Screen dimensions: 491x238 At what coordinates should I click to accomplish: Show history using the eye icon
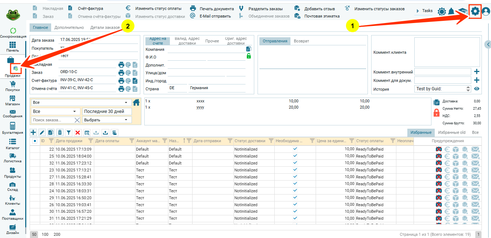(x=476, y=89)
